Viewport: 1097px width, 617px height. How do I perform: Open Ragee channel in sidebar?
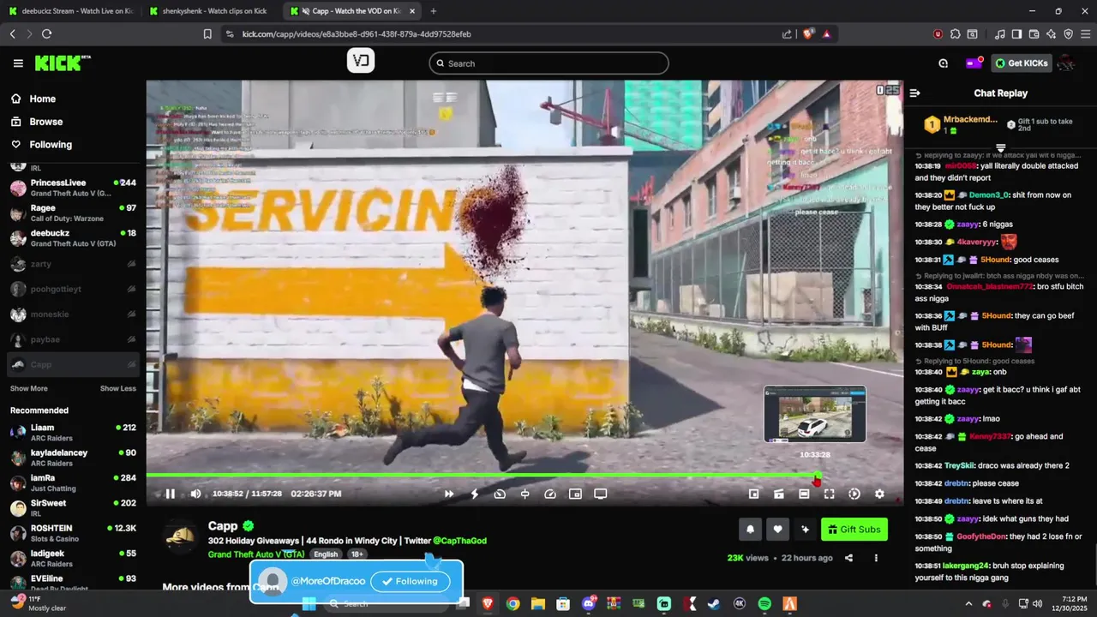pos(73,213)
